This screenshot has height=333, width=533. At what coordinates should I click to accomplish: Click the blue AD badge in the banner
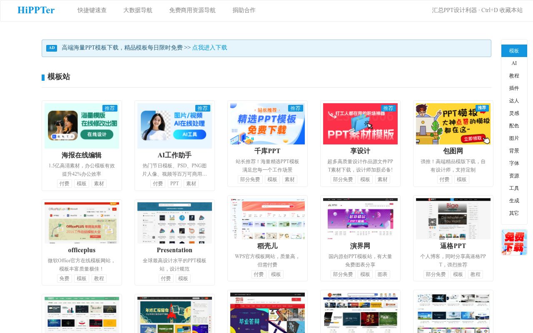pos(52,48)
